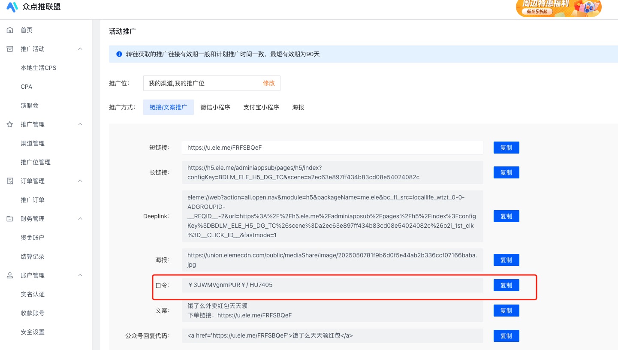Go to 实名认证 page

pyautogui.click(x=33, y=294)
